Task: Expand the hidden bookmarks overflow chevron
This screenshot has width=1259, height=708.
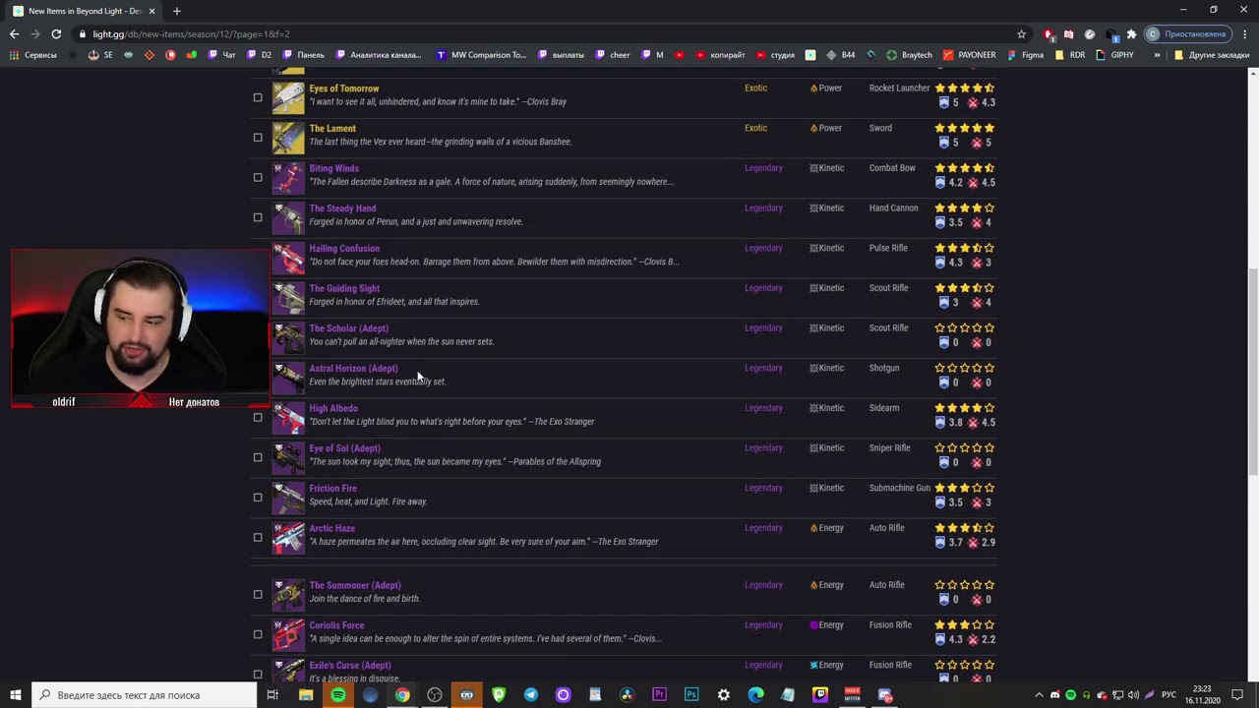Action: coord(1157,55)
